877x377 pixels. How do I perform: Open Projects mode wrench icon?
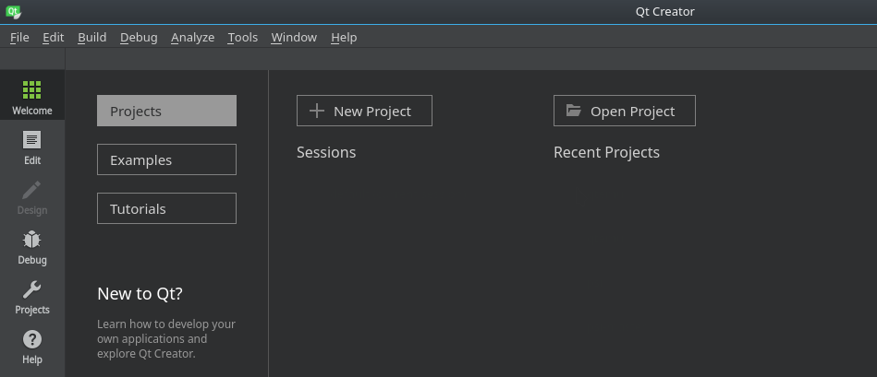pyautogui.click(x=31, y=289)
